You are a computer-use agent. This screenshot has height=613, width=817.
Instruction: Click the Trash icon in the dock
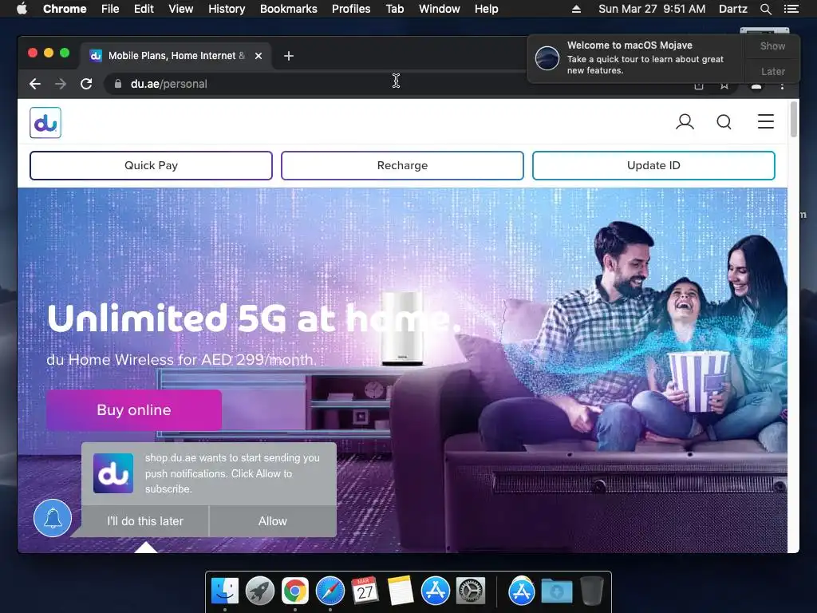click(591, 591)
